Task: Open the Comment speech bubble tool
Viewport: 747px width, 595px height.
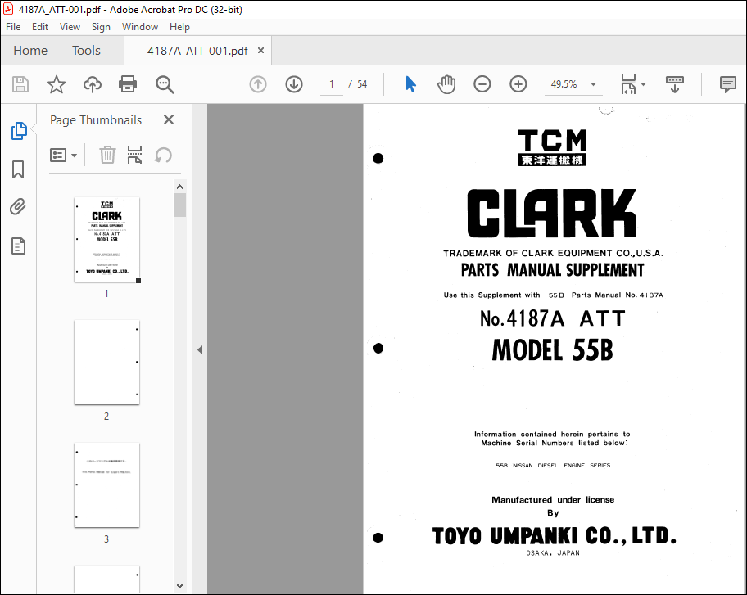Action: 727,84
